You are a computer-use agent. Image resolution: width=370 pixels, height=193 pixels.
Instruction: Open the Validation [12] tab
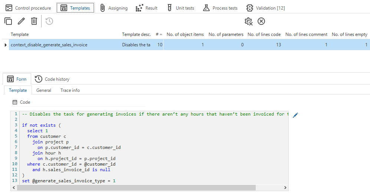tap(266, 8)
